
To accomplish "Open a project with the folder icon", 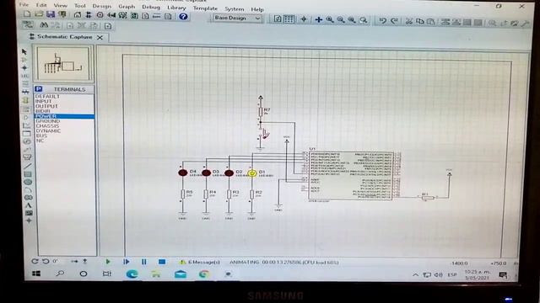I will click(x=39, y=14).
